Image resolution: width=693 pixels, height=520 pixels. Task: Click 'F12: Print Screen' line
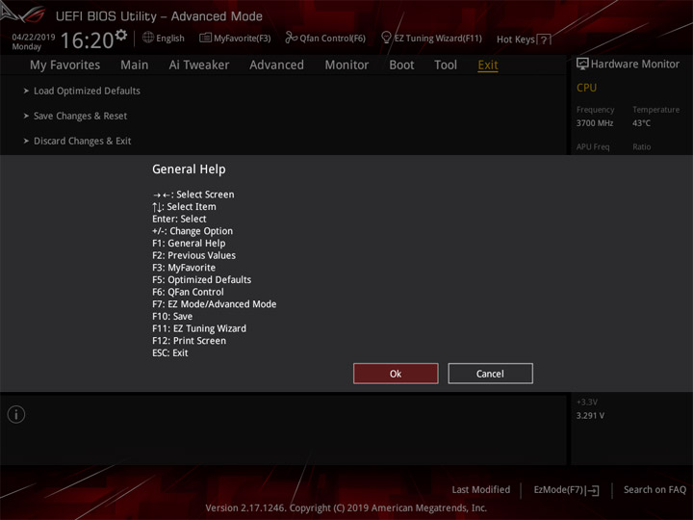pyautogui.click(x=190, y=341)
